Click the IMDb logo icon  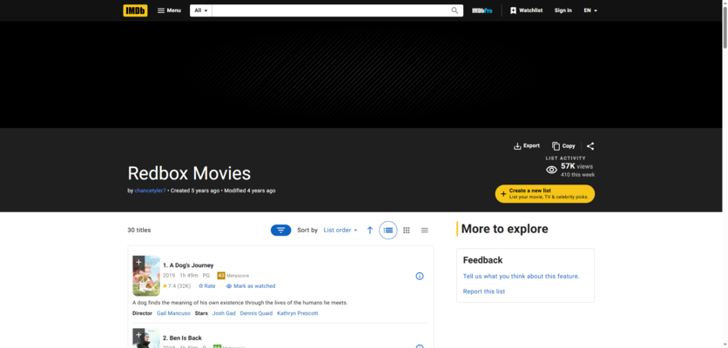pyautogui.click(x=135, y=10)
